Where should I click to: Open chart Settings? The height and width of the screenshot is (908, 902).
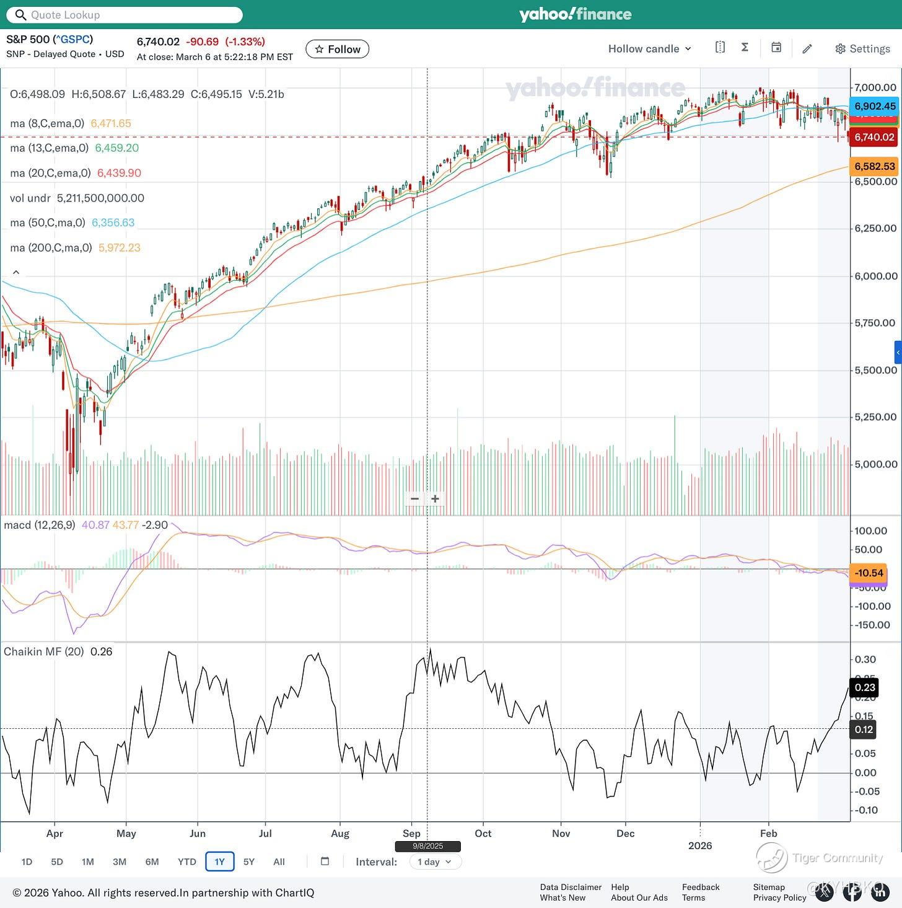click(862, 48)
